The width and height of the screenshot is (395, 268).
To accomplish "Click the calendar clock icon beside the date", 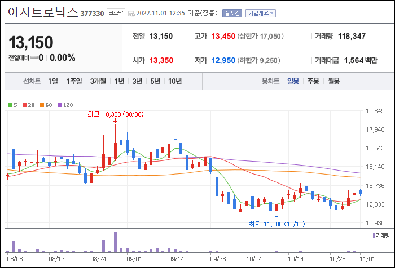I will tap(131, 14).
